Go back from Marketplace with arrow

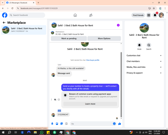click(4, 23)
